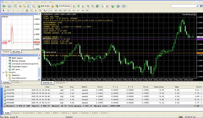Launch MetaEditor from the toolbar
203x118 pixels.
point(52,6)
